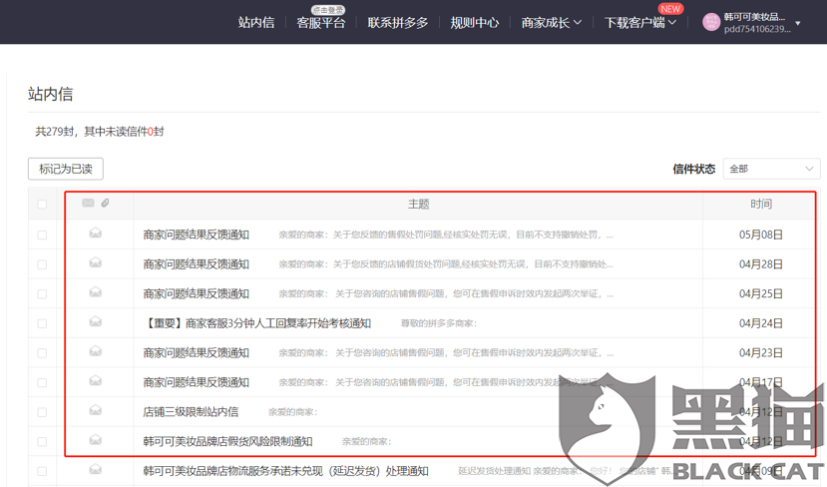827x487 pixels.
Task: Click the NEW badge above 下载客户端
Action: pos(670,9)
